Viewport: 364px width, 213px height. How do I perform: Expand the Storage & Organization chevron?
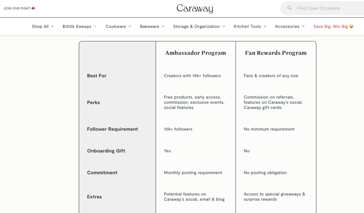coord(224,26)
